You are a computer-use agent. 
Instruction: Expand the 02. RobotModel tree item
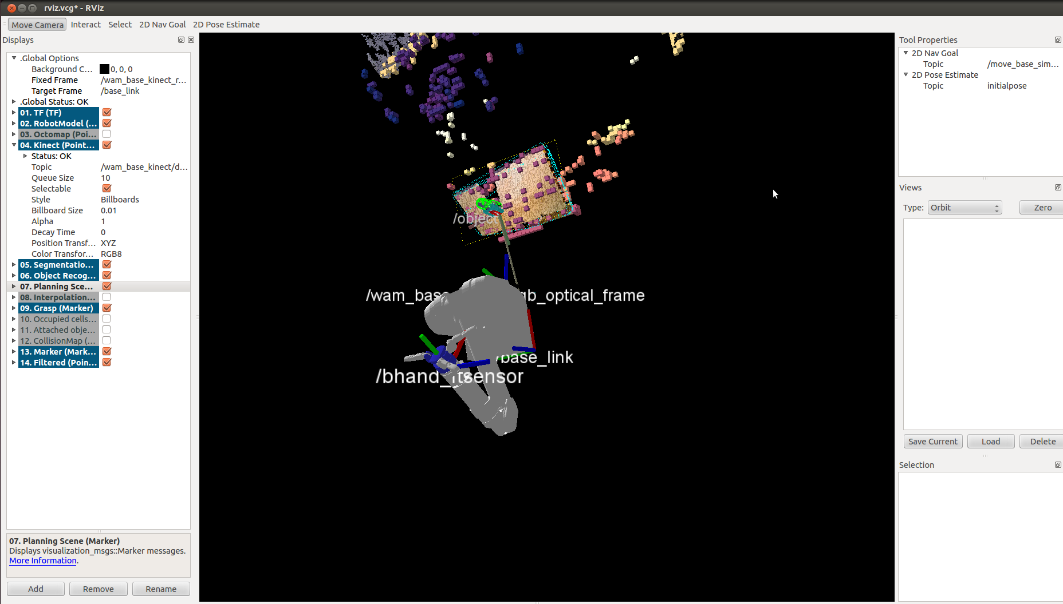tap(14, 124)
